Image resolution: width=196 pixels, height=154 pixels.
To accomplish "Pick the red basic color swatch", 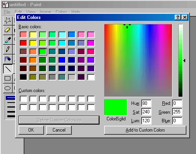I will coord(24,43).
